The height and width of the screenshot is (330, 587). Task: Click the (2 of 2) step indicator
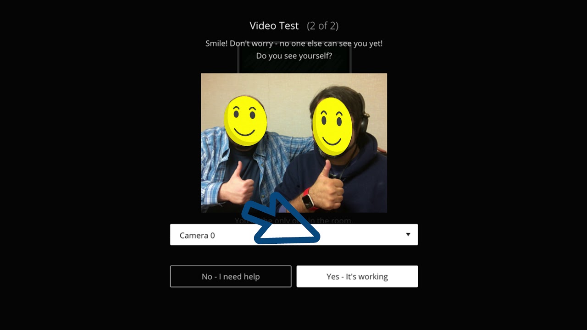point(323,26)
